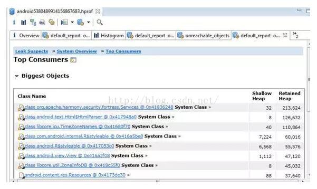This screenshot has width=317, height=189.
Task: Click class icon in android.view.View row
Action: pos(21,156)
